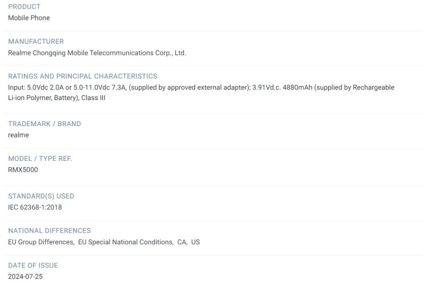Screen dimensions: 423x287
Task: Click the CA national difference entry
Action: 182,242
